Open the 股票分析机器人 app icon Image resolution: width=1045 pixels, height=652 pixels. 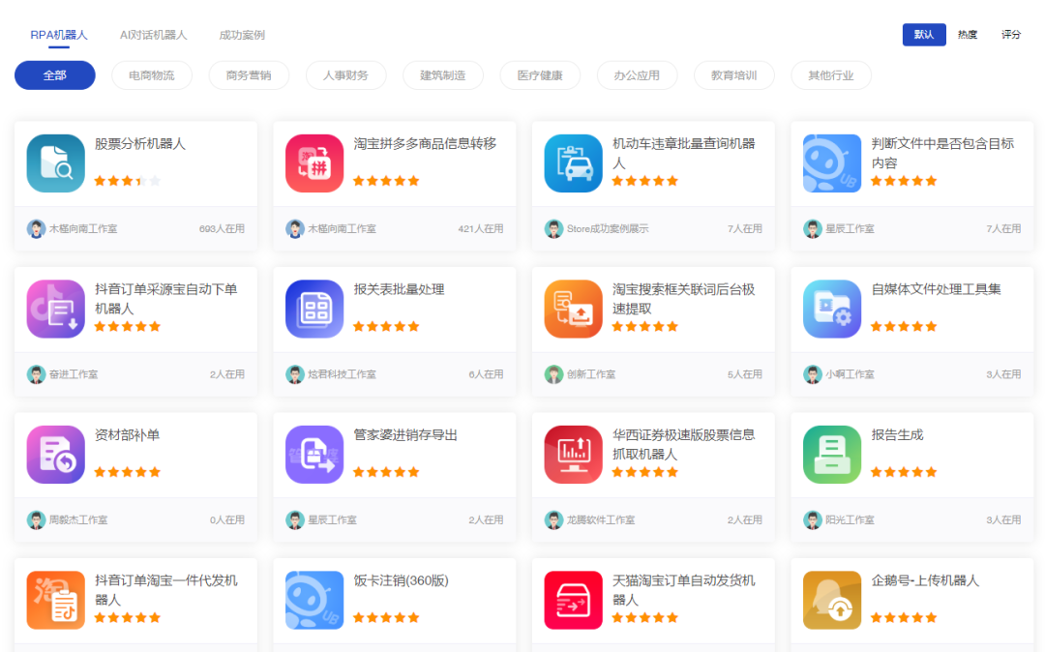[x=55, y=163]
